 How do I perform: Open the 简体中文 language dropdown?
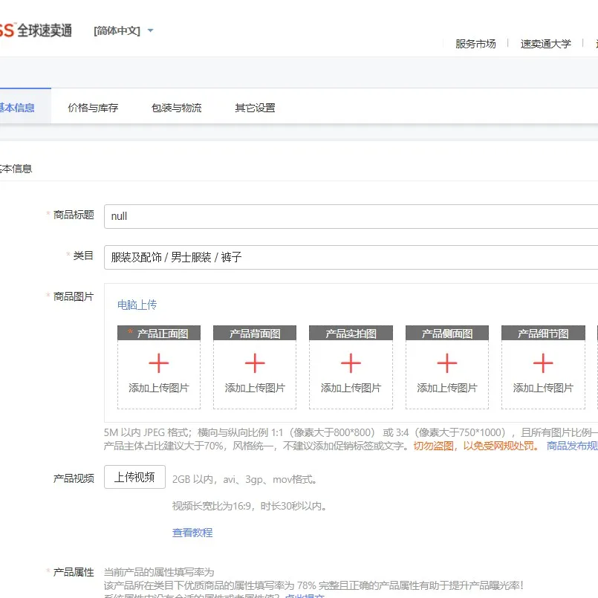tap(123, 31)
